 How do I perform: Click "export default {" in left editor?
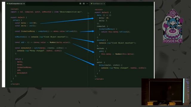click(19, 17)
